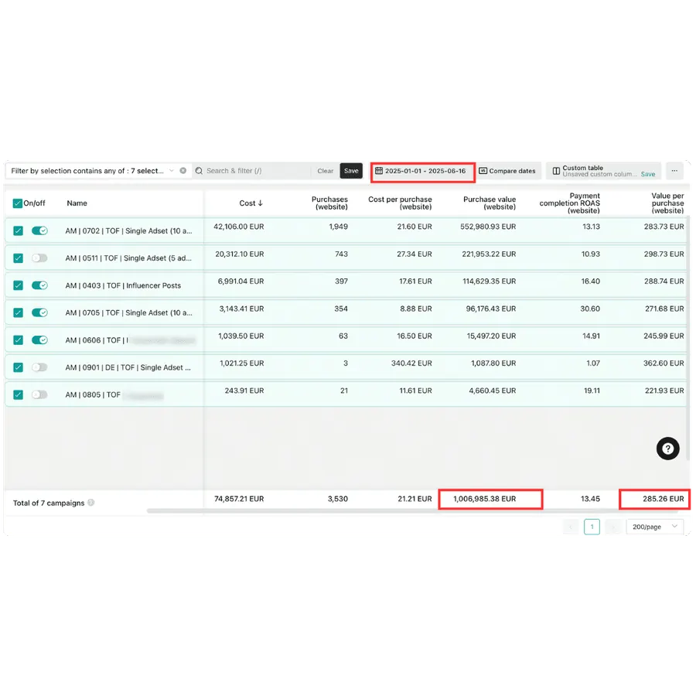
Task: Open the 2025-01-01 - 2025-06-16 date picker
Action: point(423,171)
